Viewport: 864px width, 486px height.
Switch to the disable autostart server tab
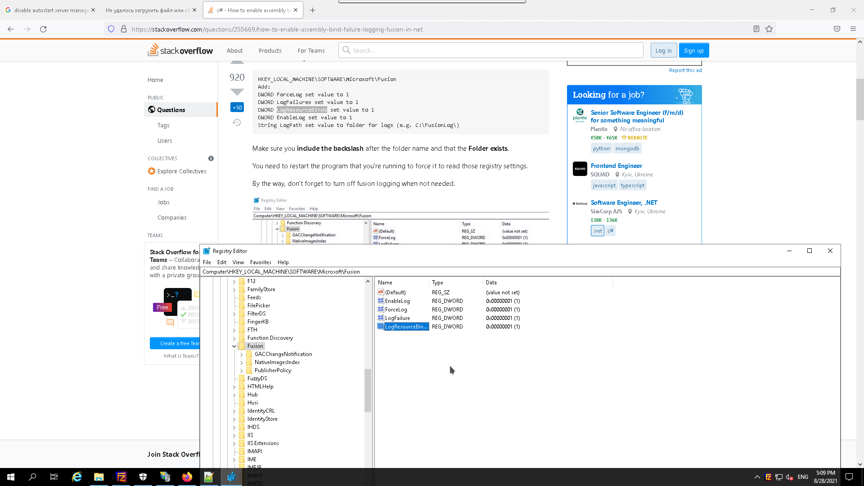tap(50, 10)
